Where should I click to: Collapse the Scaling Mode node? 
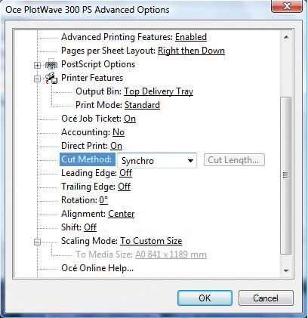(37, 242)
